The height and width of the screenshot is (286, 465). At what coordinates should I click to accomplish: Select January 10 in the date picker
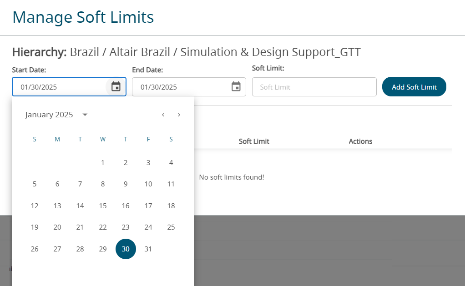[x=148, y=184]
